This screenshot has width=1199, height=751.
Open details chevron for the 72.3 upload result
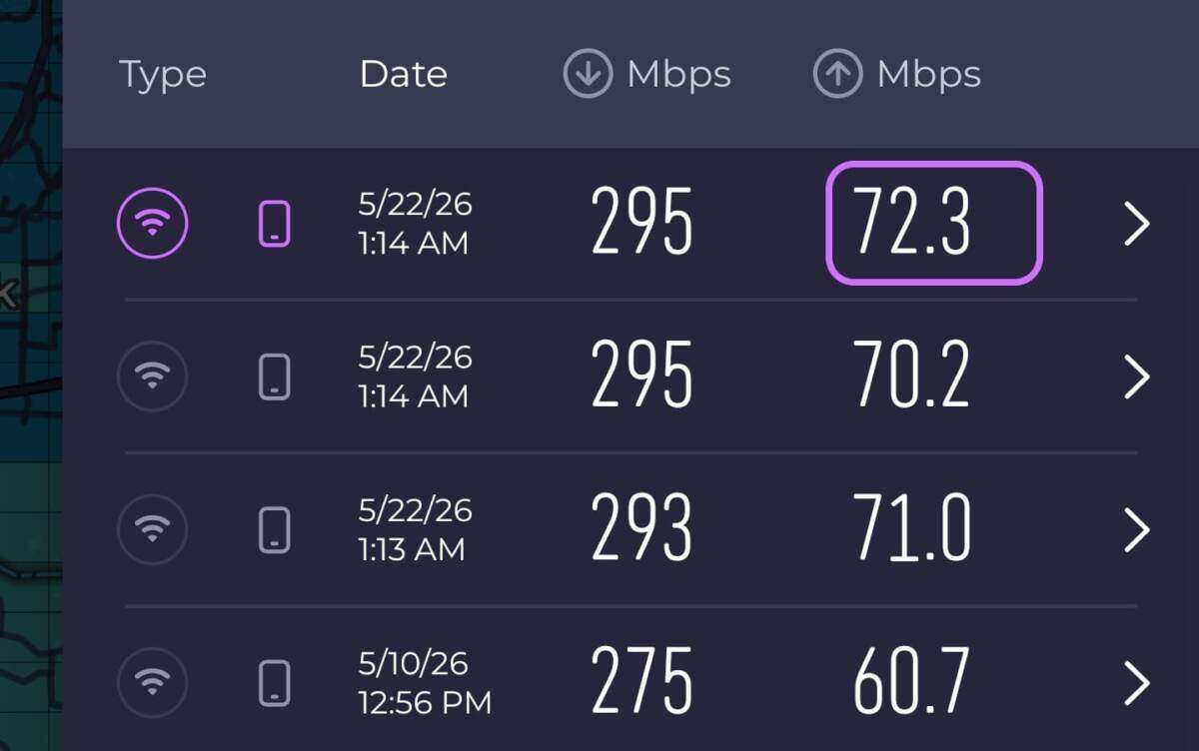coord(1136,224)
